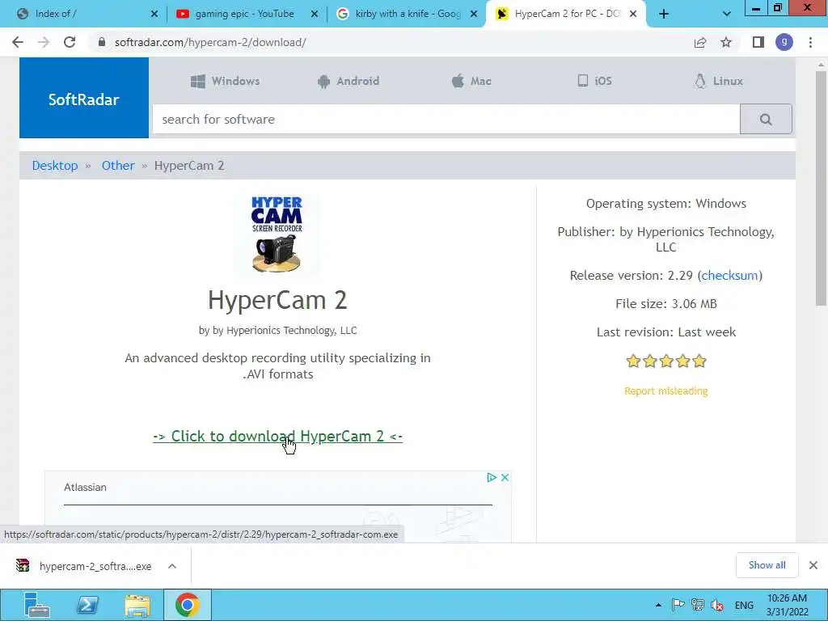Click the HyperCam screen recorder logo
828x621 pixels.
(x=277, y=234)
